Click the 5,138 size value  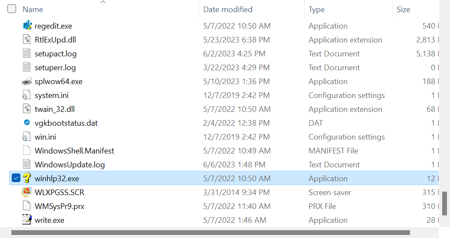[426, 54]
